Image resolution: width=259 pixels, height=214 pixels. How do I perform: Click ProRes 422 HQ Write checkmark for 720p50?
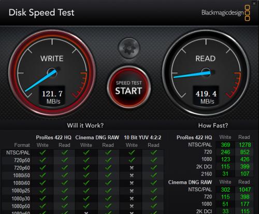tap(42, 160)
